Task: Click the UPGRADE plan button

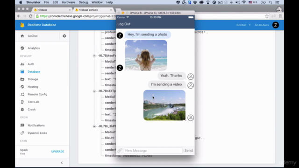Action: coord(57,151)
